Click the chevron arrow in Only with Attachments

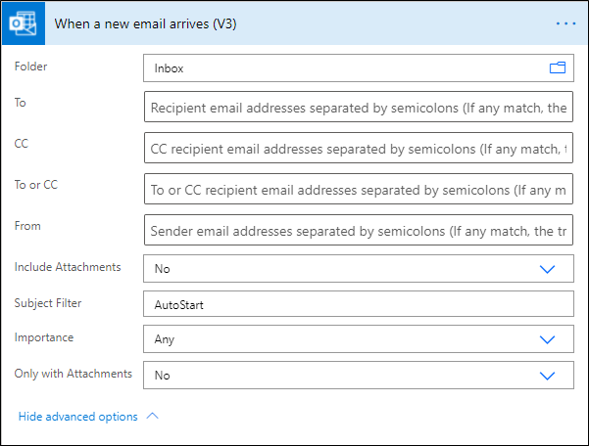pyautogui.click(x=548, y=375)
